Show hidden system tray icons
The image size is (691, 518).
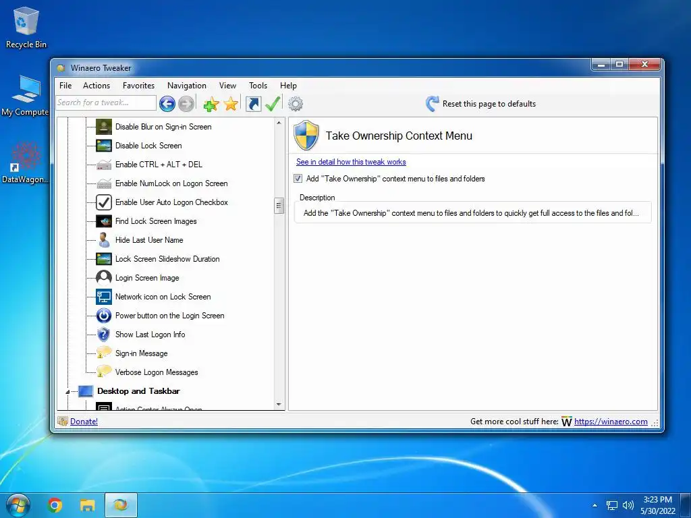(x=595, y=505)
